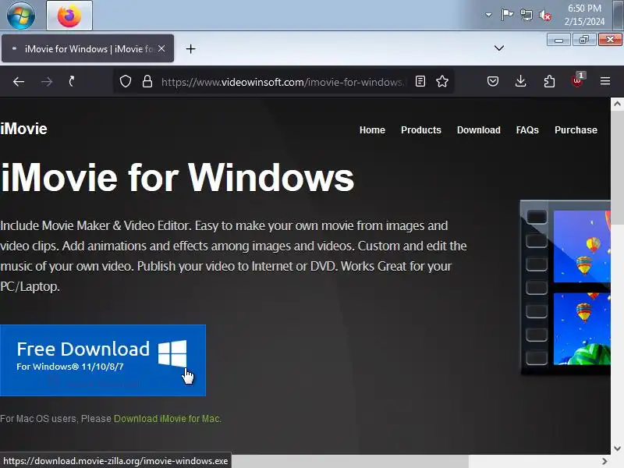The height and width of the screenshot is (468, 624).
Task: Open Download in site navigation
Action: click(x=479, y=130)
